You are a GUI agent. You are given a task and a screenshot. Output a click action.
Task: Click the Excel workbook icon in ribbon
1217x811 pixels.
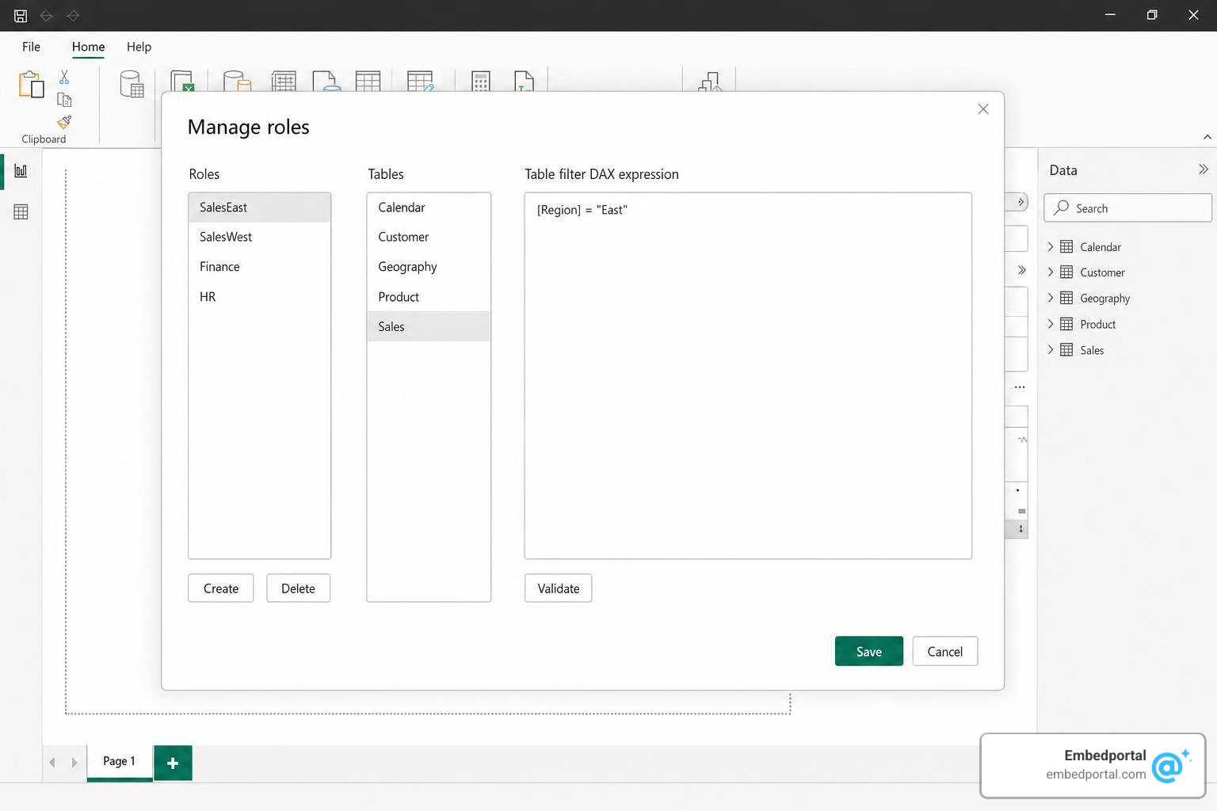[x=182, y=81]
